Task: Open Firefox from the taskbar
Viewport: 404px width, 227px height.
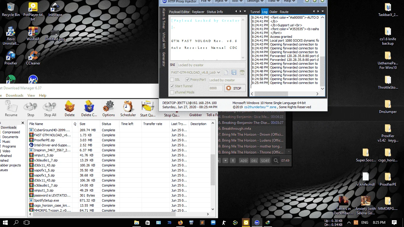Action: 180,222
